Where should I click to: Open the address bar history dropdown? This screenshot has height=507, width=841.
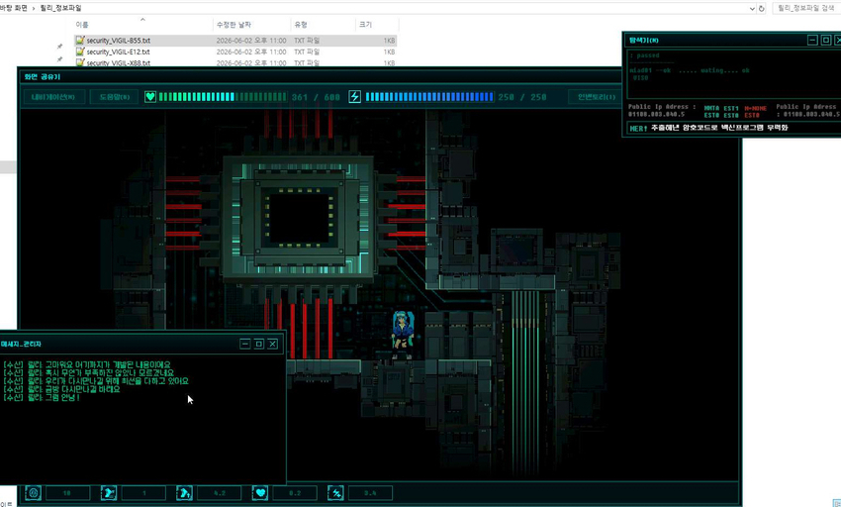(752, 9)
